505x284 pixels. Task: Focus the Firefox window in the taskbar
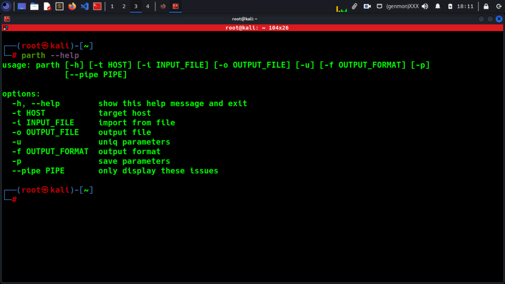click(163, 6)
